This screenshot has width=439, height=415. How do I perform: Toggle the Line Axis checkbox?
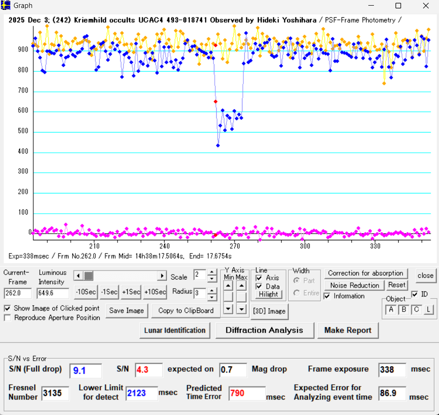pyautogui.click(x=259, y=278)
